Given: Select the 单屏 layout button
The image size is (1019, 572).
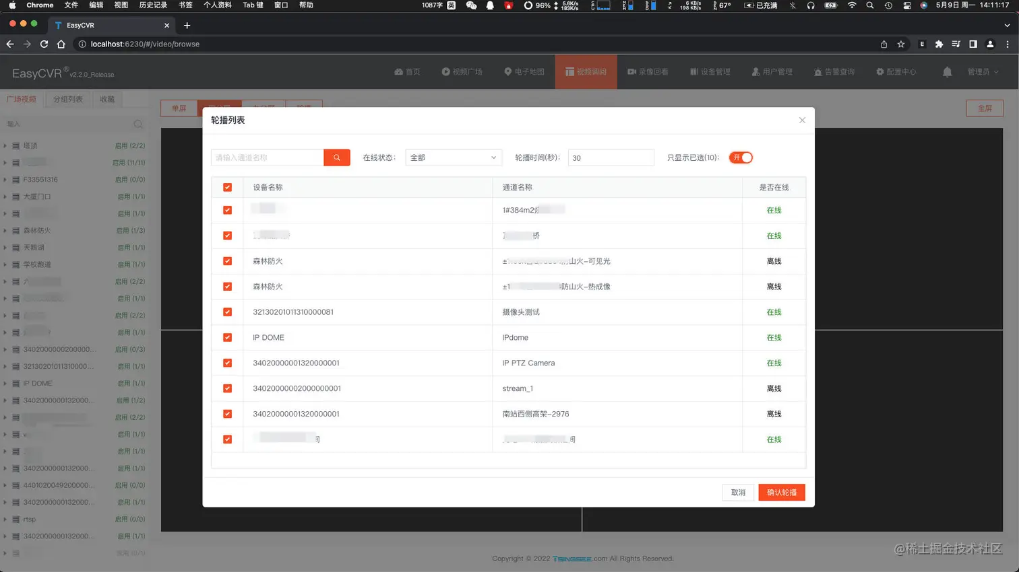Looking at the screenshot, I should point(179,108).
